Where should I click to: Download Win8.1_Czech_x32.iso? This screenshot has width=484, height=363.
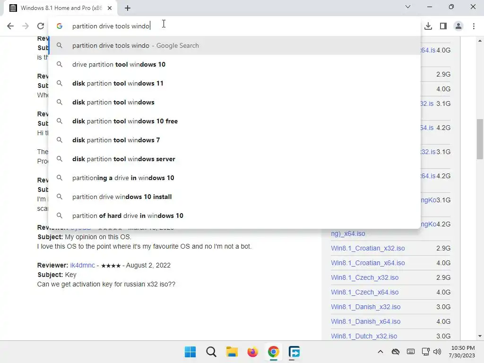tap(364, 277)
